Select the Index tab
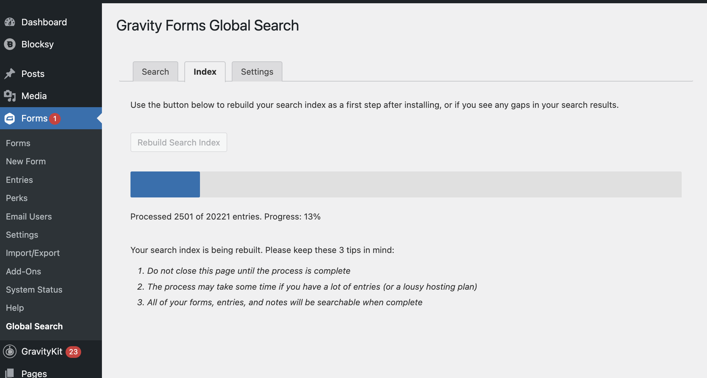707x378 pixels. [205, 71]
